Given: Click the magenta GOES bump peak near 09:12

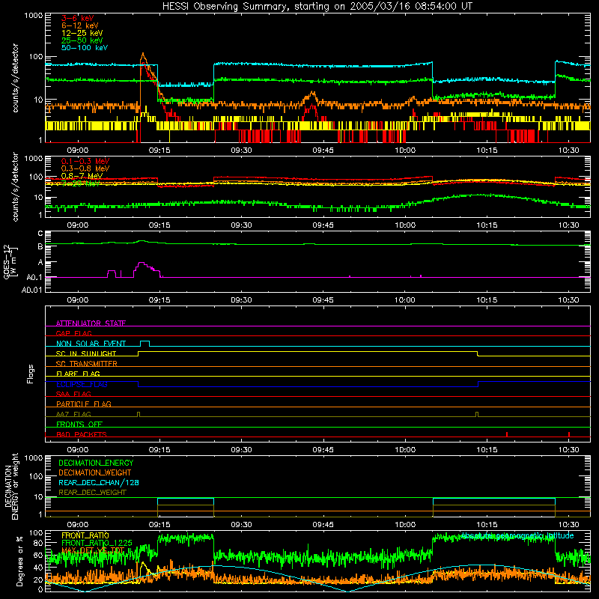Looking at the screenshot, I should pyautogui.click(x=142, y=263).
